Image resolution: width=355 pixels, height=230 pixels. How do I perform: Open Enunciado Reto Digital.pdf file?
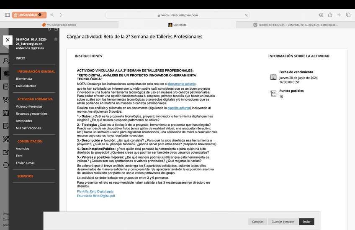pyautogui.click(x=96, y=196)
